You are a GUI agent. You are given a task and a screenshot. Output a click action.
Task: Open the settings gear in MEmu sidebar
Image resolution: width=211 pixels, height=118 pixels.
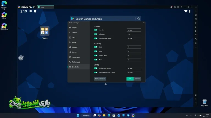click(x=196, y=43)
